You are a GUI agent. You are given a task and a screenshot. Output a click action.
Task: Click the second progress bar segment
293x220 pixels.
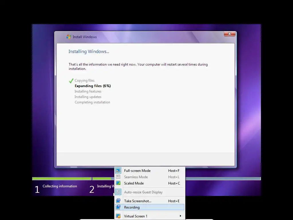coord(103,179)
